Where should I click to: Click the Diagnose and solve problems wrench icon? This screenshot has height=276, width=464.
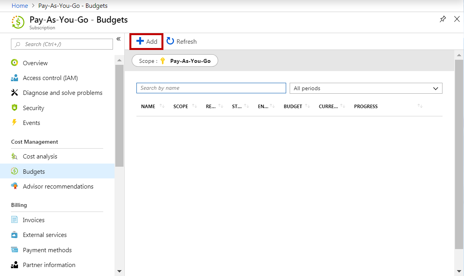[14, 93]
